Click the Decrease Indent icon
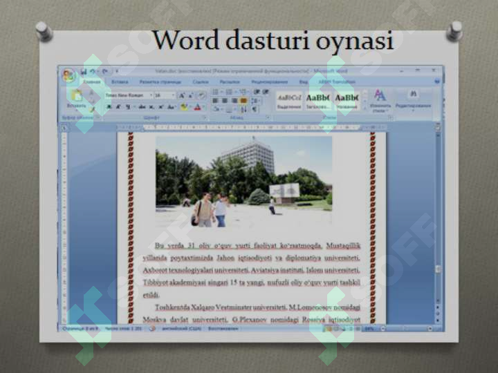Viewport: 498px width, 373px height. [257, 92]
